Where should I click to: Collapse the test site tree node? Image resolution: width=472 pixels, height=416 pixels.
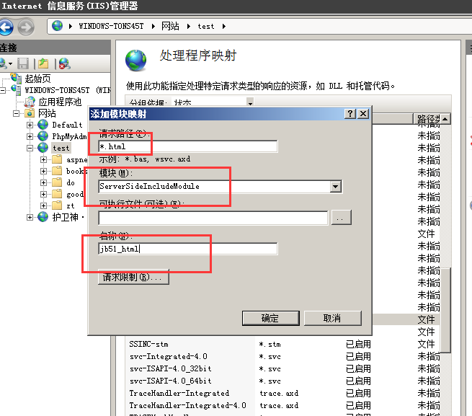coord(30,148)
